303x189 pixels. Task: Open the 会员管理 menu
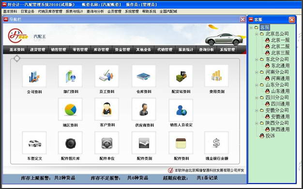tap(114, 12)
